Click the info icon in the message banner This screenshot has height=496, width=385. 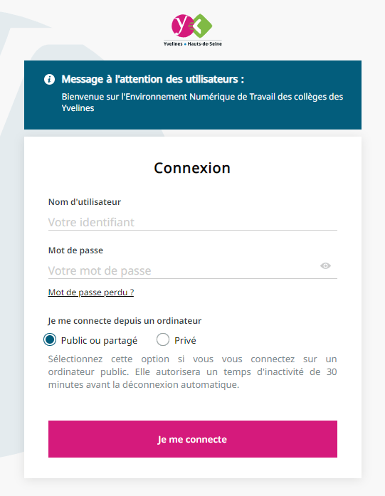click(49, 79)
